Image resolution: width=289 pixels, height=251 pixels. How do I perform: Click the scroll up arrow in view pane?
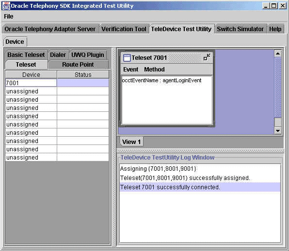[278, 54]
